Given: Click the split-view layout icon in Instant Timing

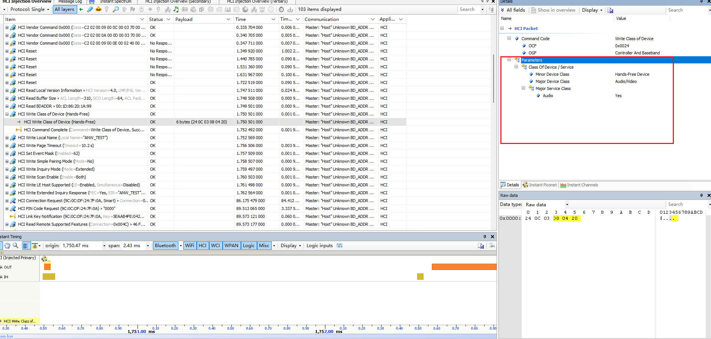Looking at the screenshot, I should (x=26, y=246).
